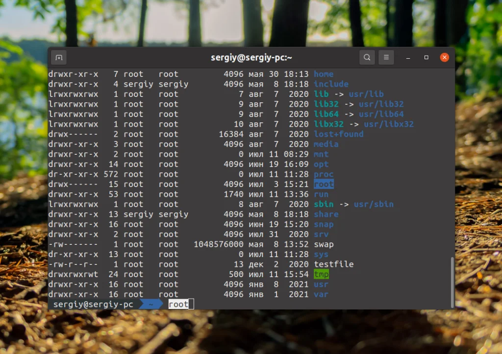Open the home directory link
Image resolution: width=502 pixels, height=354 pixels.
click(324, 74)
